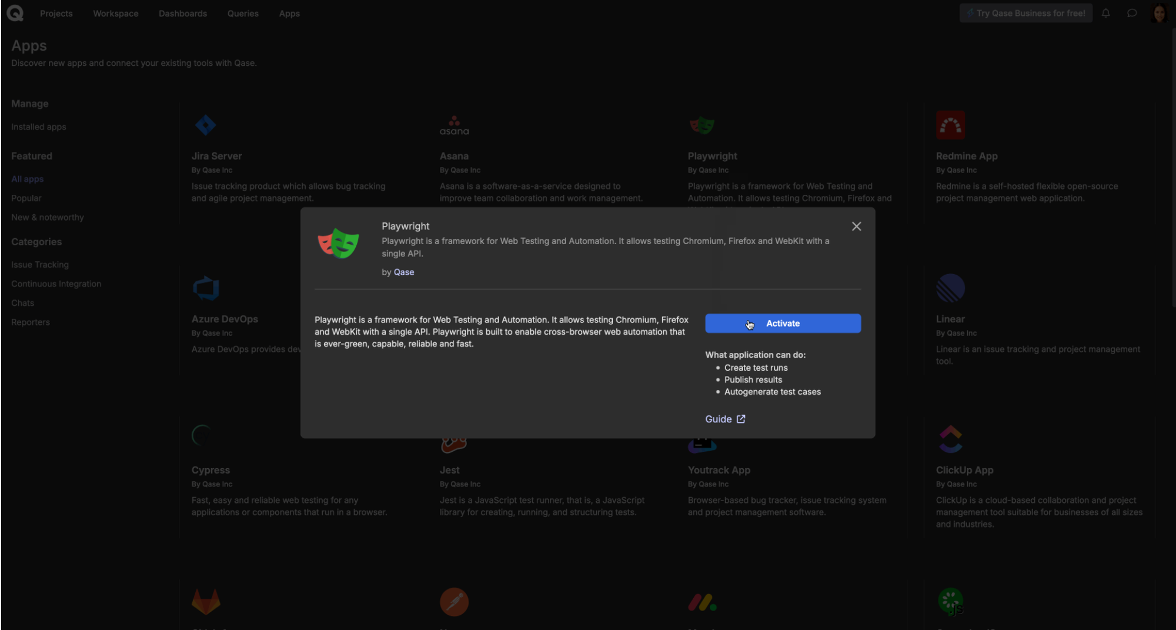Click Try Qase Business for free
Screen dimensions: 1176x630
coord(1026,13)
